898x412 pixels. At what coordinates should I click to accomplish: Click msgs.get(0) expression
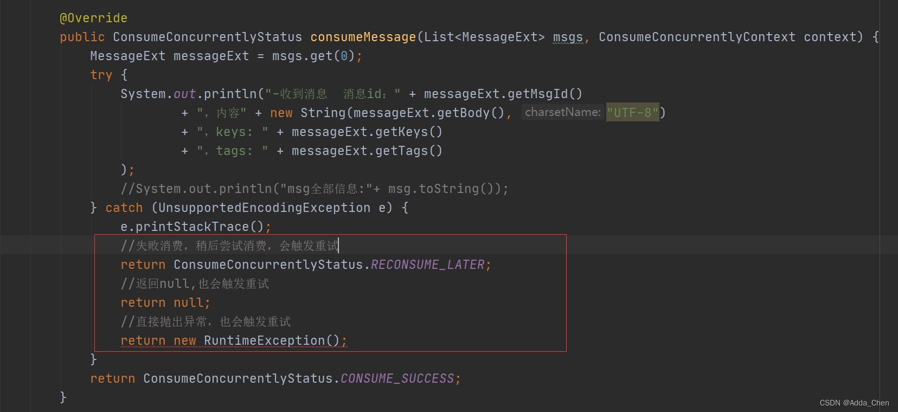point(313,56)
